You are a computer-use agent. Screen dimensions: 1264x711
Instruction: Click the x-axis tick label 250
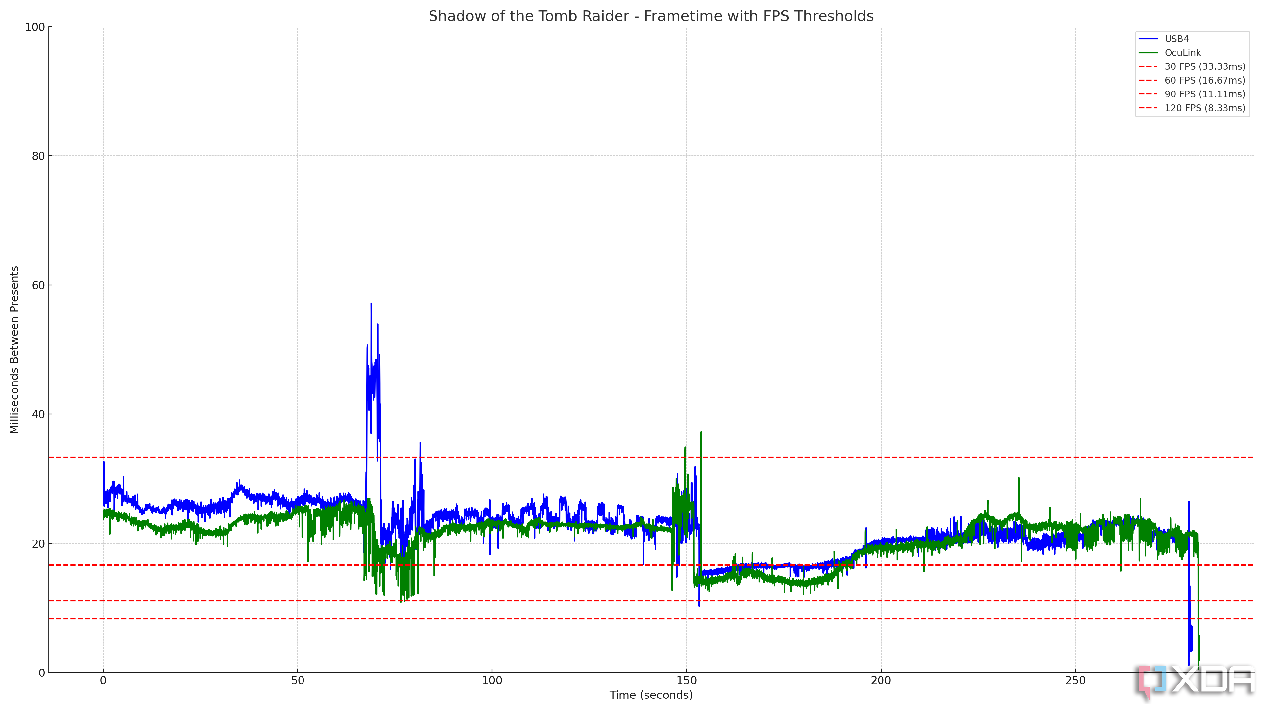click(x=1076, y=681)
